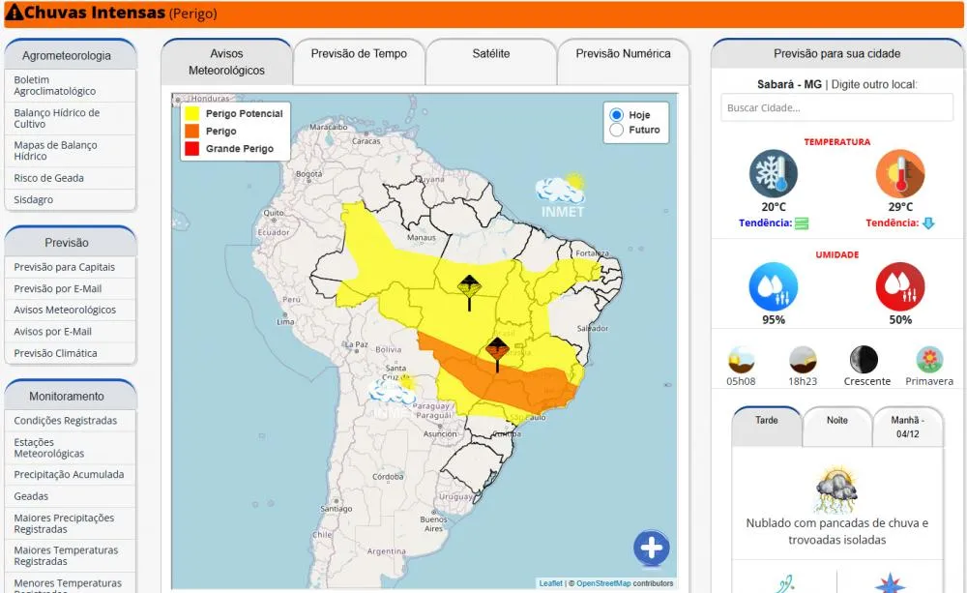
Task: Click the 05h08 sunrise icon
Action: tap(741, 359)
